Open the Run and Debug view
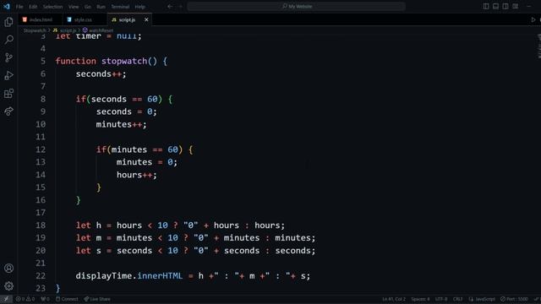The height and width of the screenshot is (304, 541). tap(8, 75)
